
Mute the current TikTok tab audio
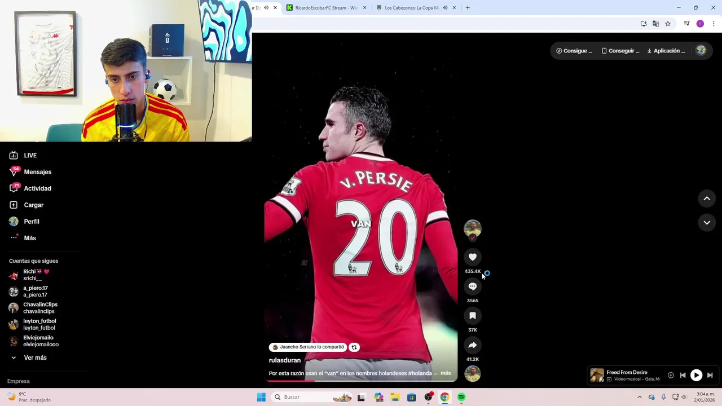pyautogui.click(x=266, y=8)
